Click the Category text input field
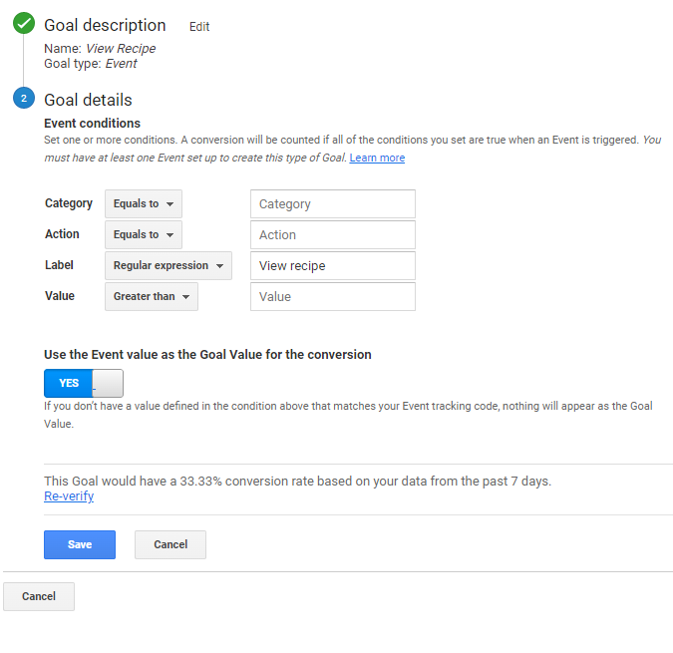The width and height of the screenshot is (673, 653). pos(332,203)
